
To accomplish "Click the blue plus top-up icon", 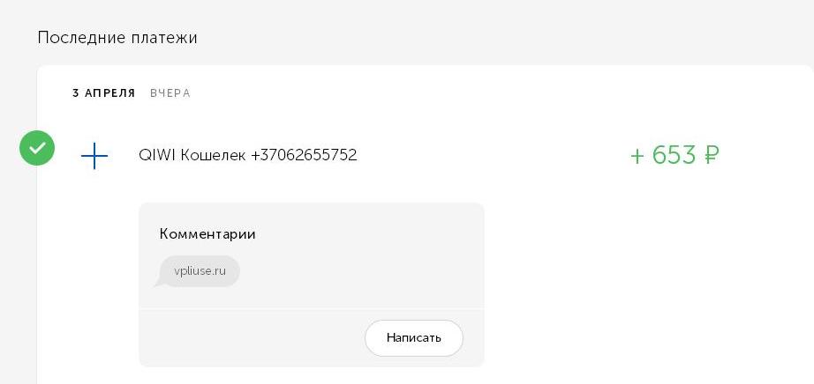I will [94, 156].
